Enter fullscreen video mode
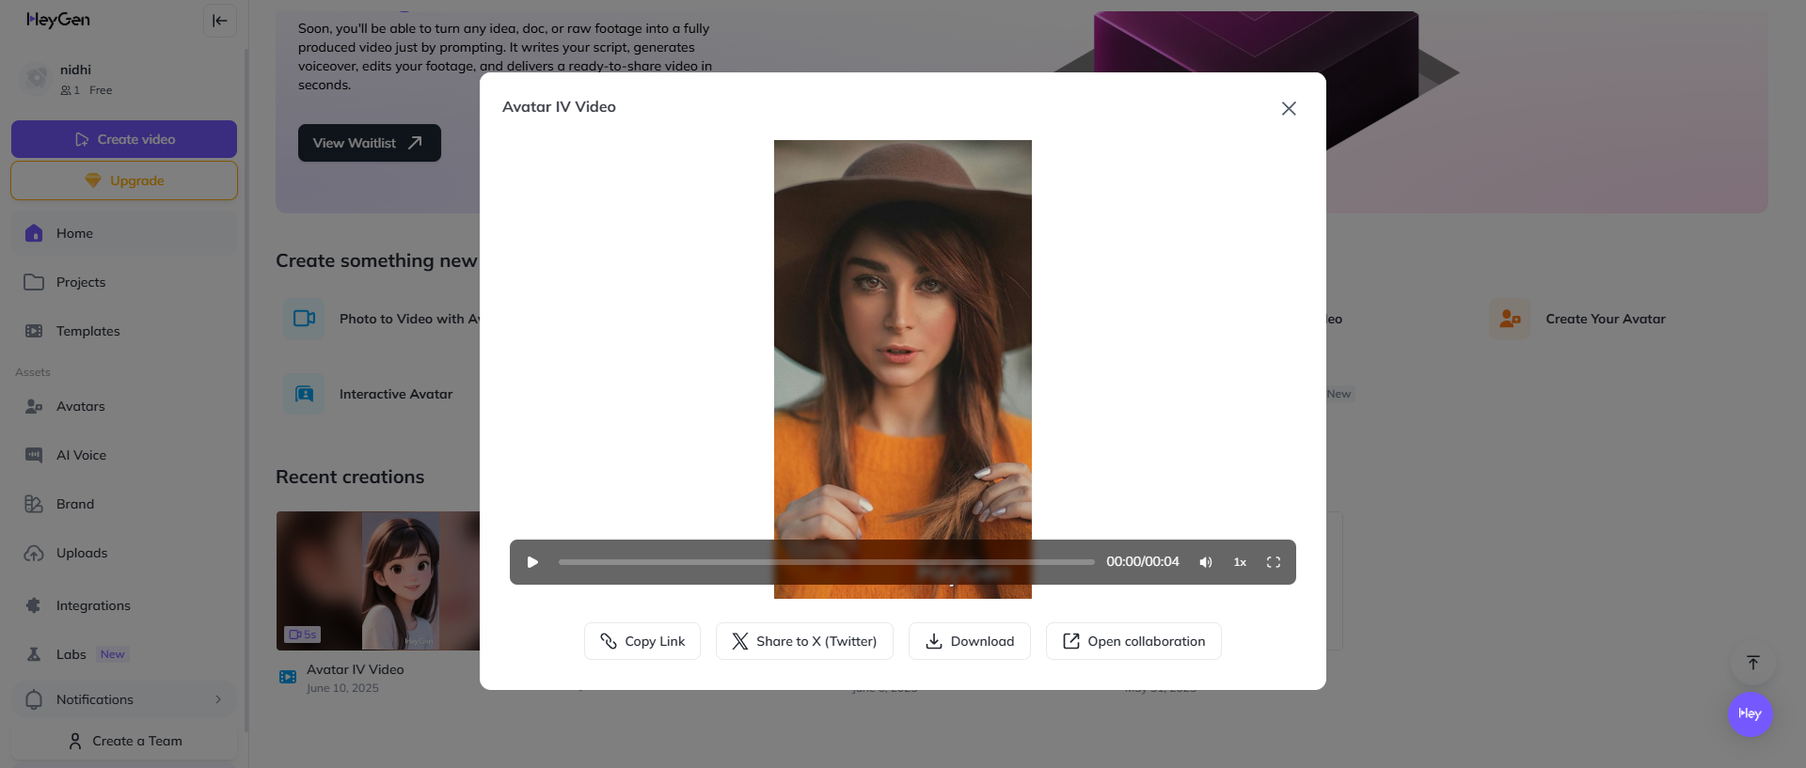Screen dimensions: 1806x768 pos(1274,562)
